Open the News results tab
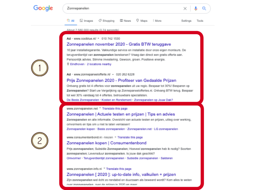Screen dimensions: 257x190 125,21
